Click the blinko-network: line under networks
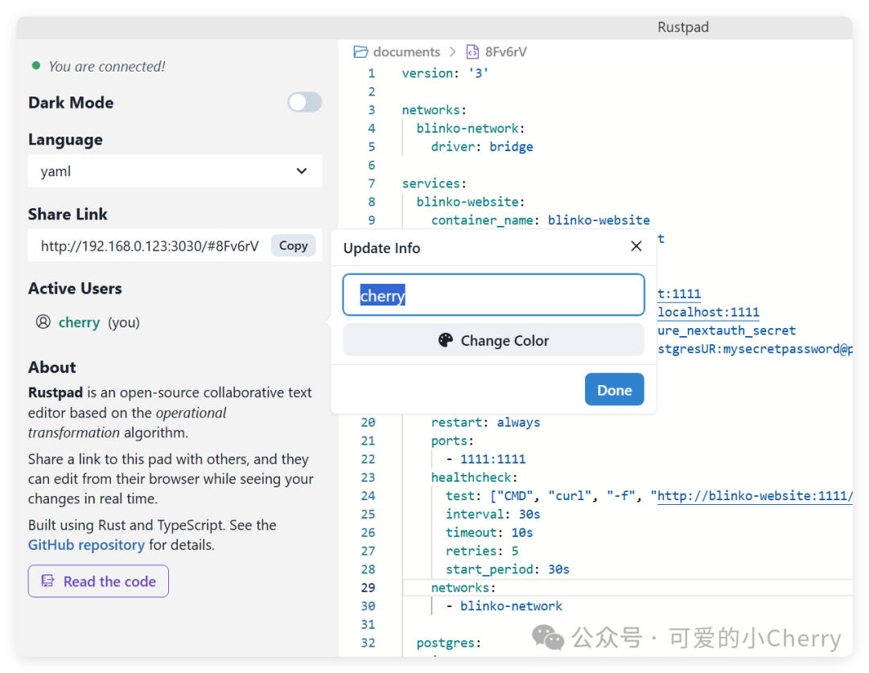The width and height of the screenshot is (869, 673). (471, 129)
